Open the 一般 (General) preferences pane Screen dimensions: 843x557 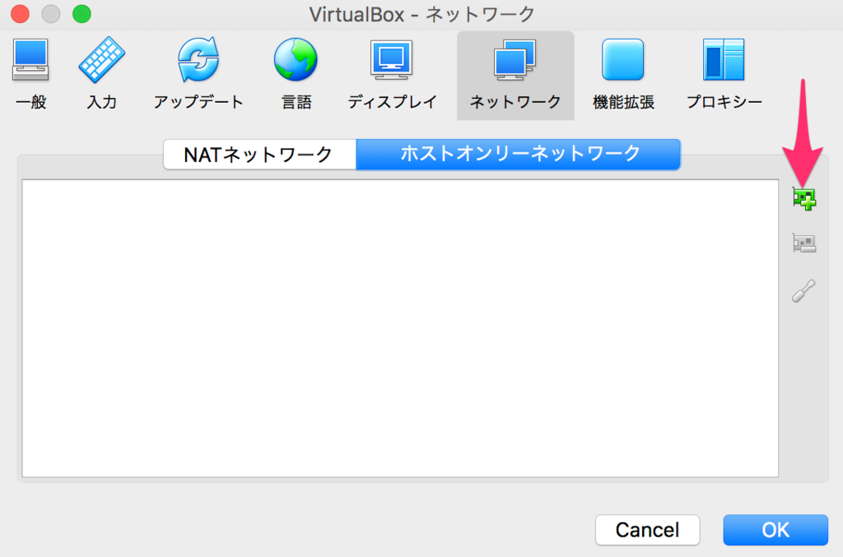pos(30,74)
